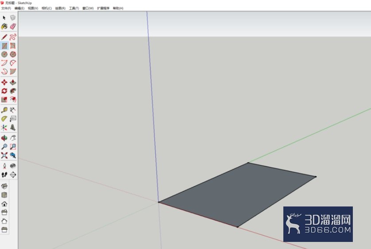Go to the Previous view
The width and height of the screenshot is (371, 249).
13,155
